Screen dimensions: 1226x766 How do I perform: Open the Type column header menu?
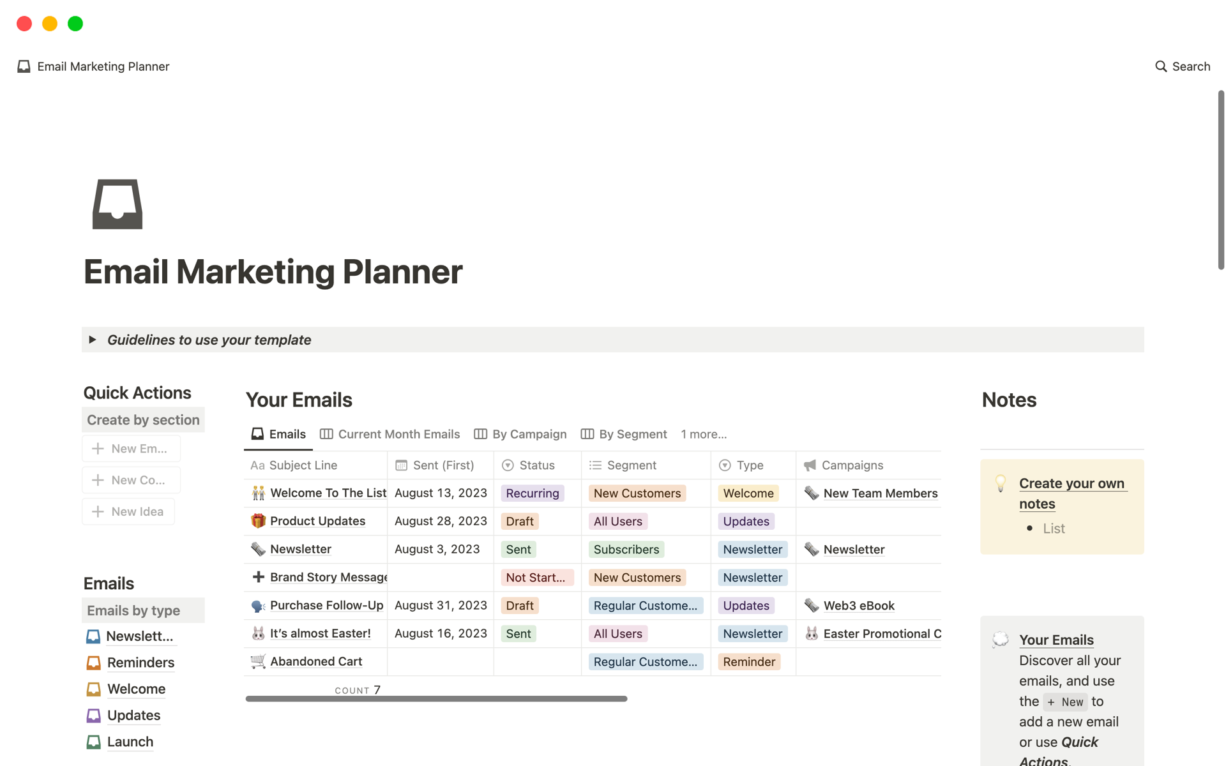pyautogui.click(x=750, y=465)
